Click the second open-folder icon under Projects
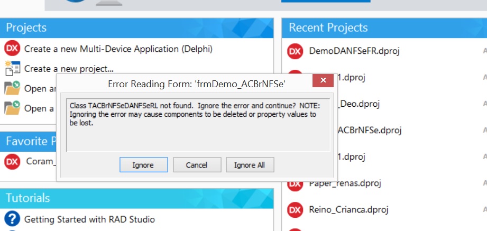 point(12,108)
